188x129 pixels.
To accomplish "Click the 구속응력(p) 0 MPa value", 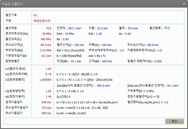I will click(x=150, y=91).
